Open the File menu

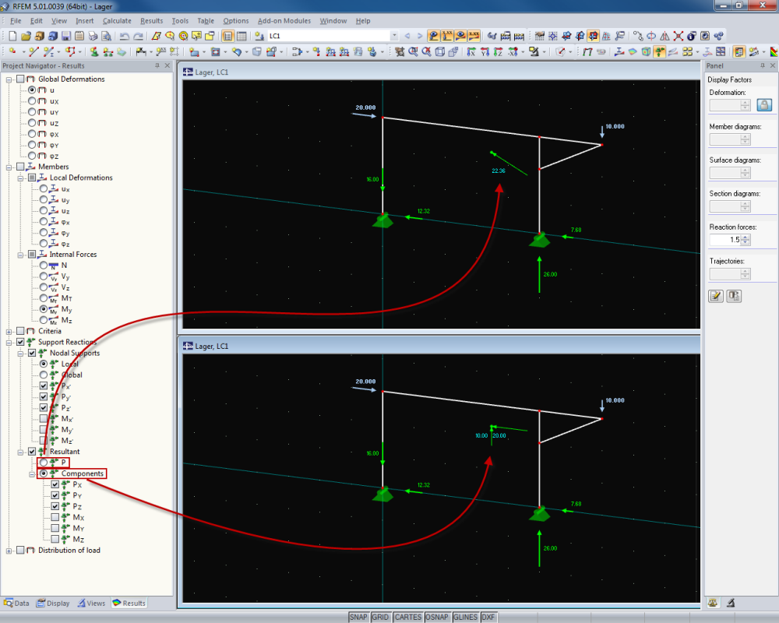click(16, 21)
